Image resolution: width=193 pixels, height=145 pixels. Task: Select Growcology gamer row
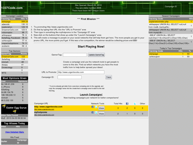tap(15, 68)
